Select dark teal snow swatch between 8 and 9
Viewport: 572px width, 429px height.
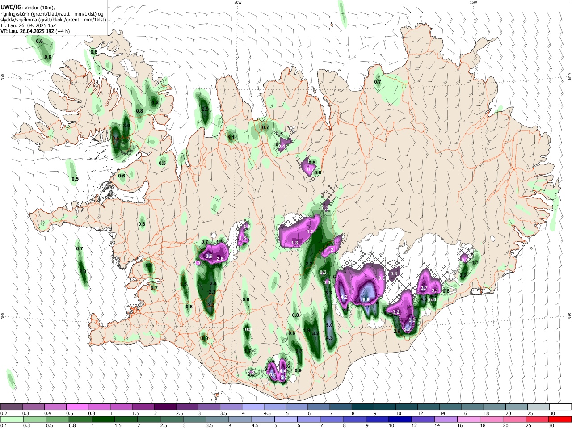(x=362, y=407)
